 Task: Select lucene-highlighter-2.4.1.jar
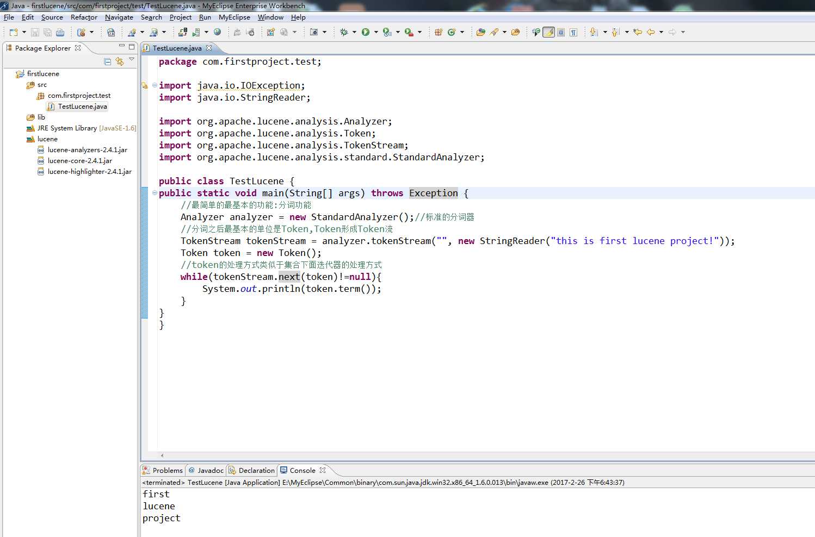(x=89, y=172)
